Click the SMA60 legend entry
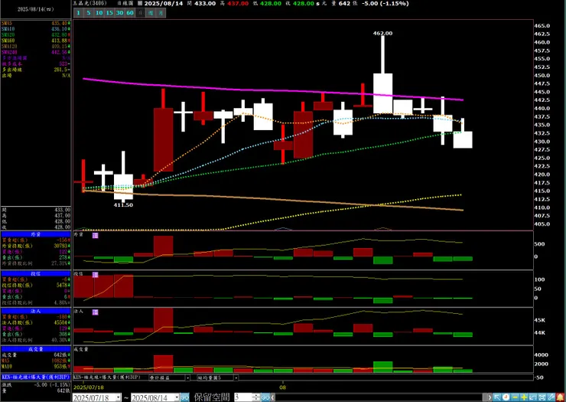Viewport: 566px width, 402px height. pyautogui.click(x=36, y=41)
